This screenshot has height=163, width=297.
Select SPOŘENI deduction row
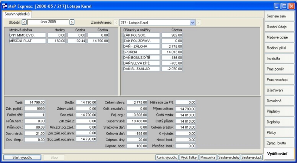tap(153, 52)
